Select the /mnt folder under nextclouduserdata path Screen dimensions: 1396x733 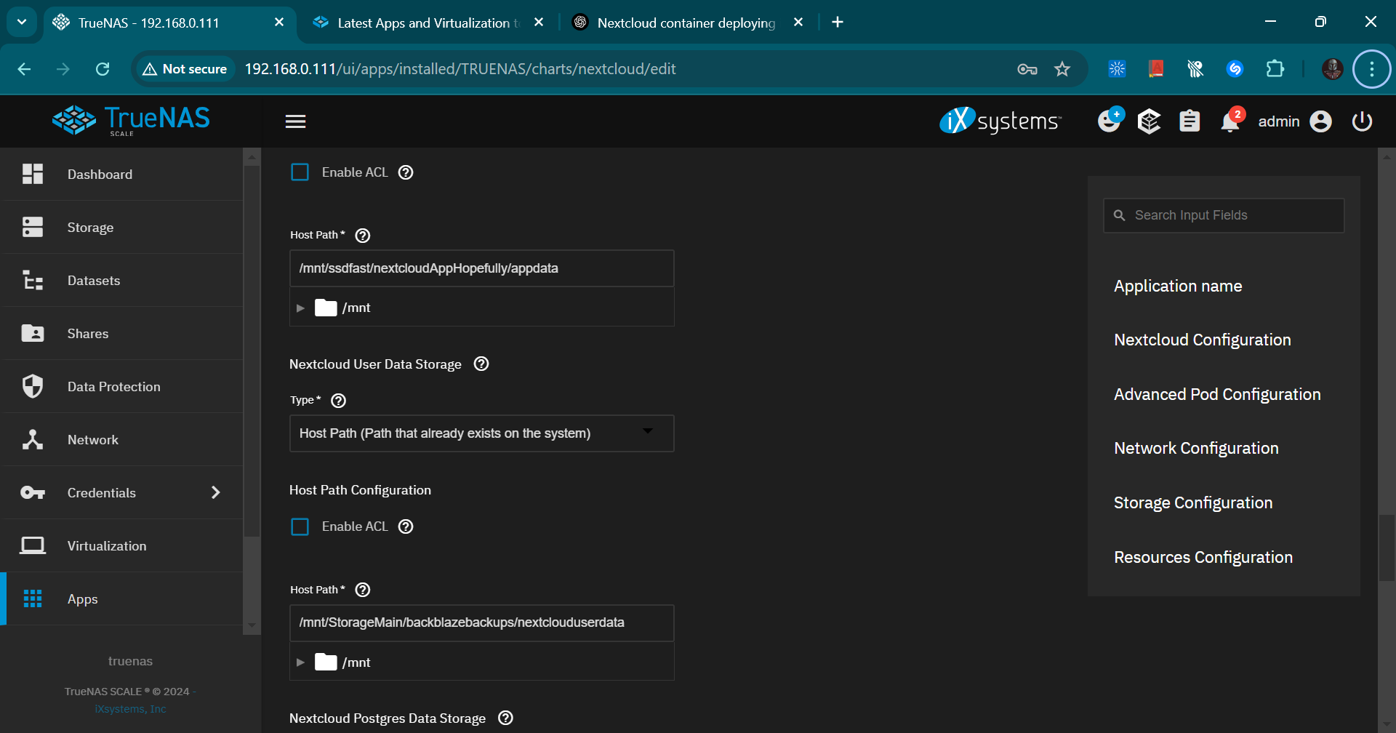342,662
